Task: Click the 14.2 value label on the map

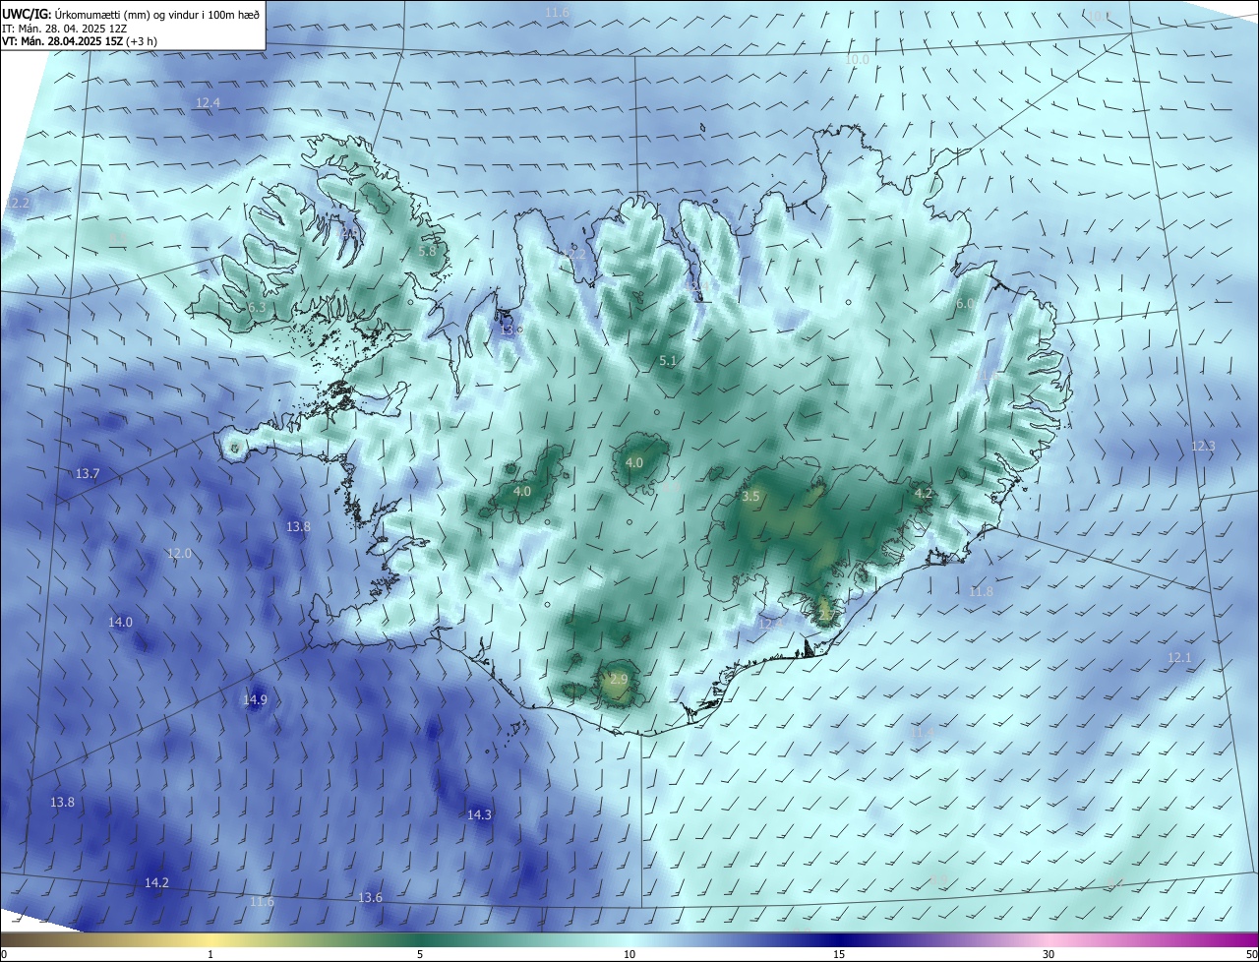Action: [x=156, y=882]
